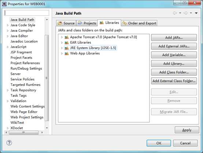Select Server page
Screen dimensions: 203x153
click(15, 74)
